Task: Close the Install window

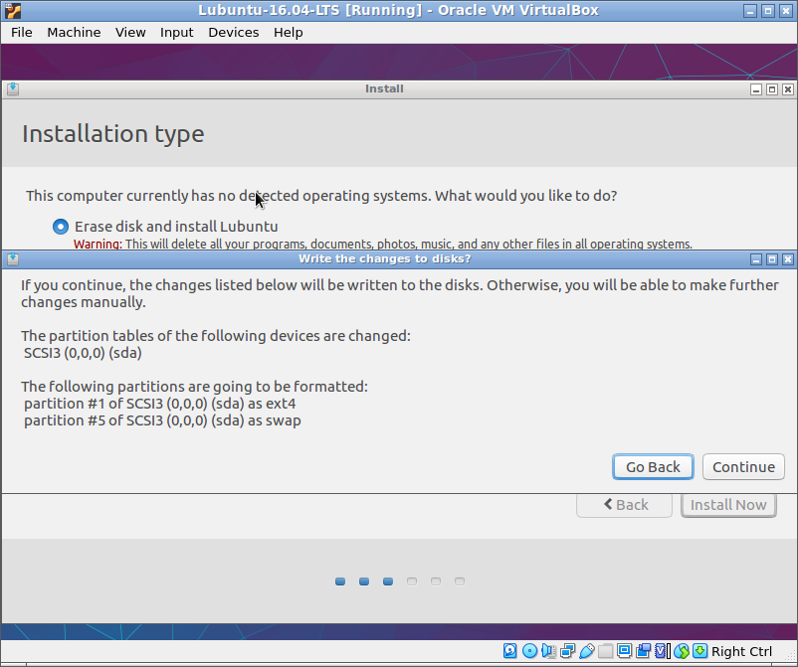Action: (788, 89)
